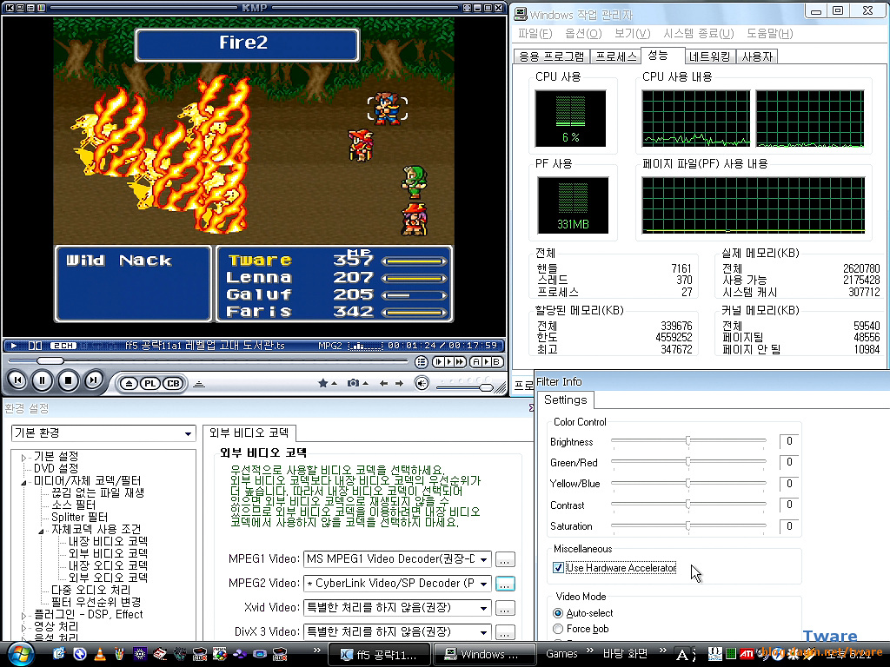Screen dimensions: 890x667
Task: Pause the video in KMP
Action: [x=43, y=380]
